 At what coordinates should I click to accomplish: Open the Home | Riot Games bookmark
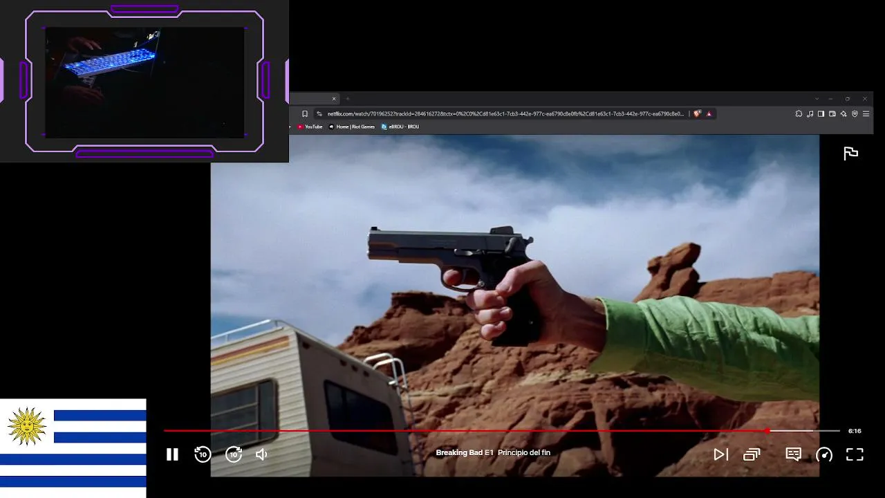pyautogui.click(x=352, y=127)
